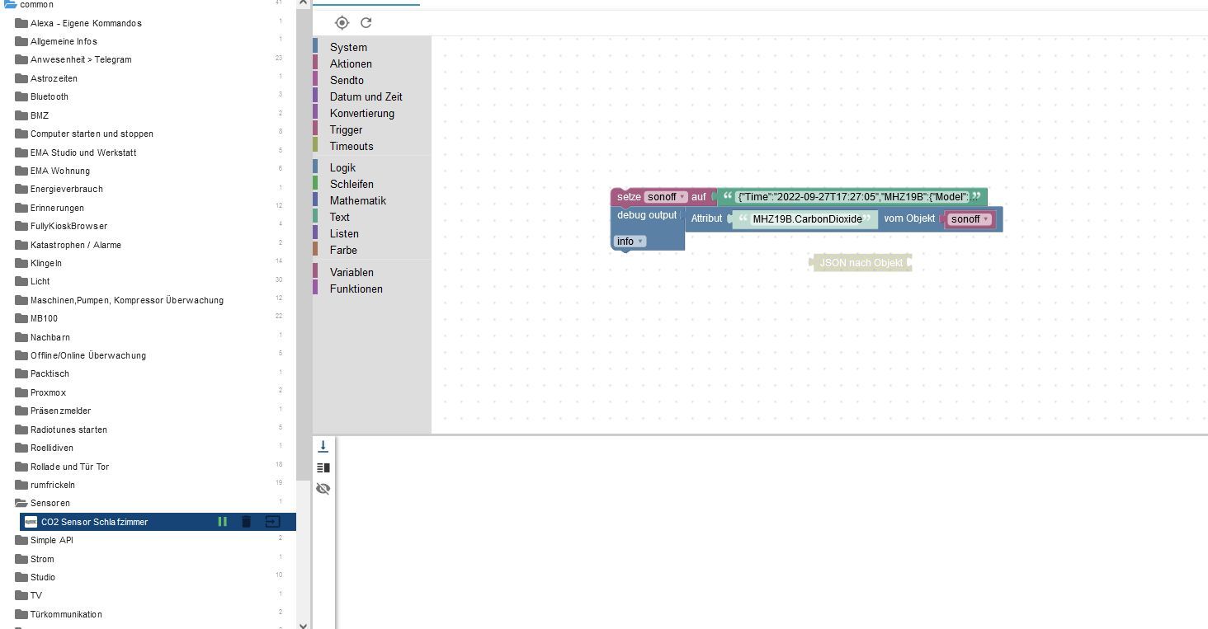The height and width of the screenshot is (629, 1208).
Task: Click the folder icon next to Bluetooth
Action: pyautogui.click(x=21, y=96)
